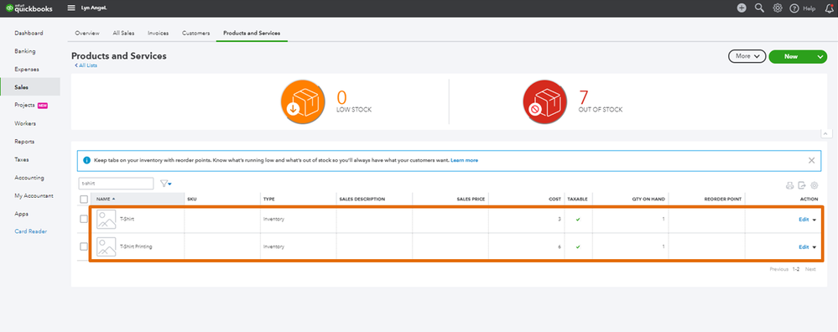The width and height of the screenshot is (838, 332).
Task: Click the T-Shirt Printing image placeholder
Action: (106, 246)
